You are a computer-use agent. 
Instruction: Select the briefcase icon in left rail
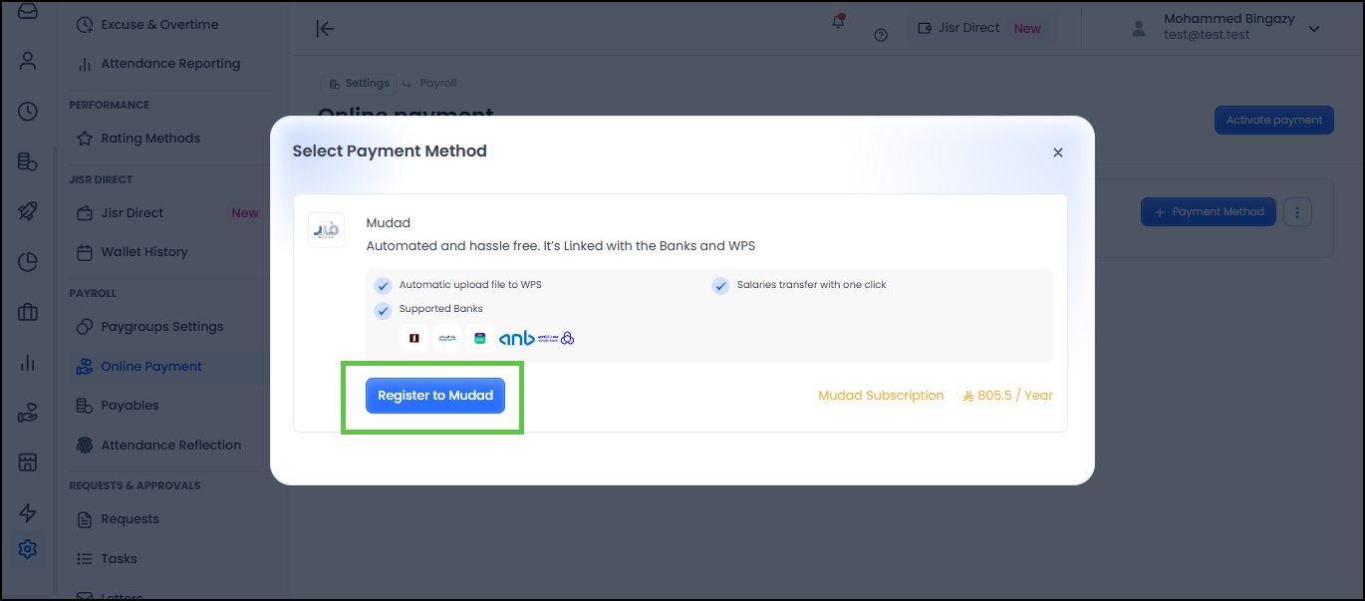28,312
